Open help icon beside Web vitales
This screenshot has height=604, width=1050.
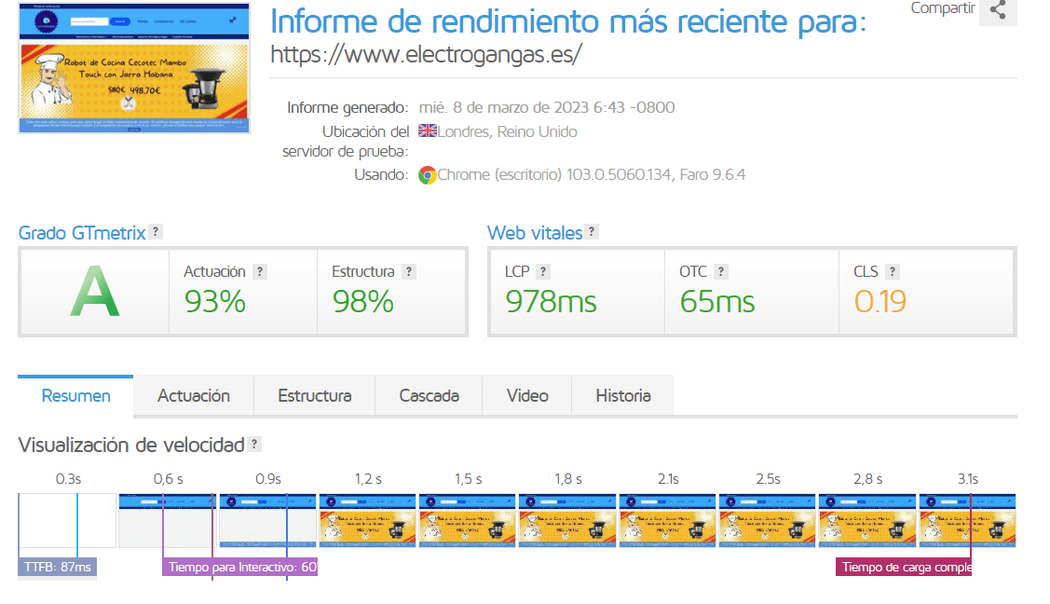click(592, 232)
